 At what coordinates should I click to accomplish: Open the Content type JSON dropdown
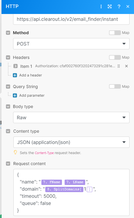point(71,142)
